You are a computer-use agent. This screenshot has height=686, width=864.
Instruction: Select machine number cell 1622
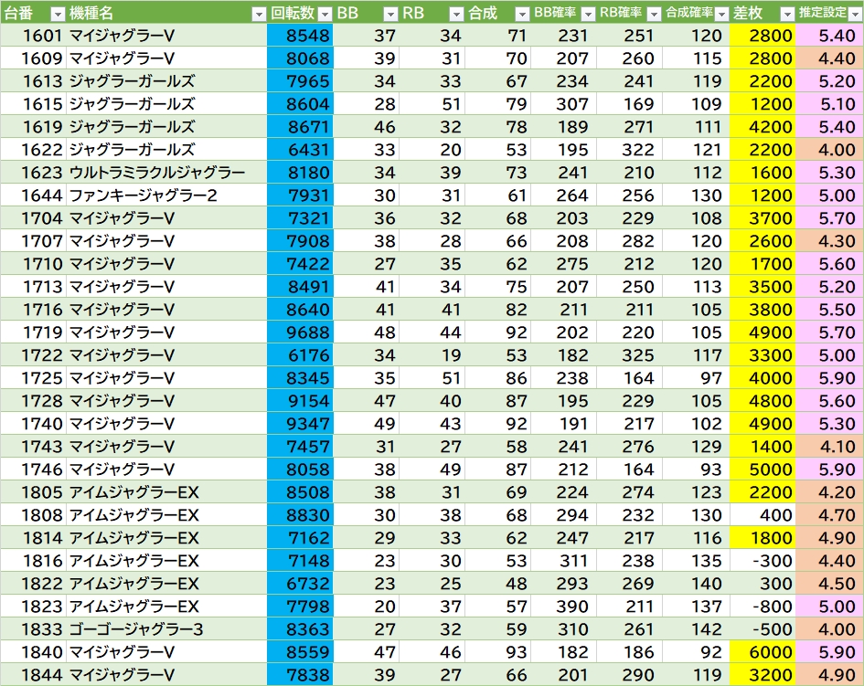(33, 150)
